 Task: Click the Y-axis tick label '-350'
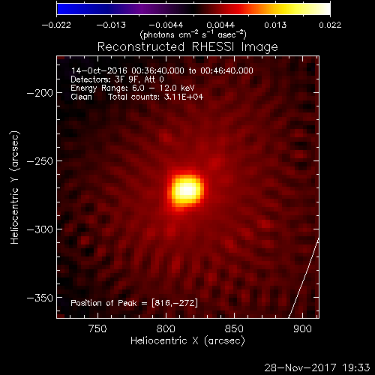(x=40, y=298)
